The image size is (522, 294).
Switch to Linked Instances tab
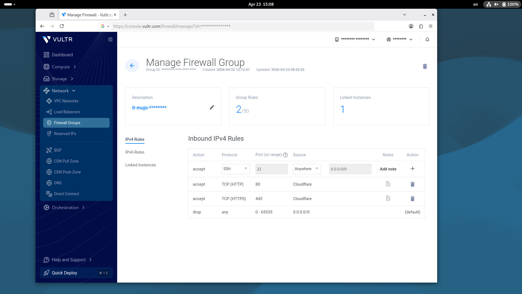tap(141, 165)
